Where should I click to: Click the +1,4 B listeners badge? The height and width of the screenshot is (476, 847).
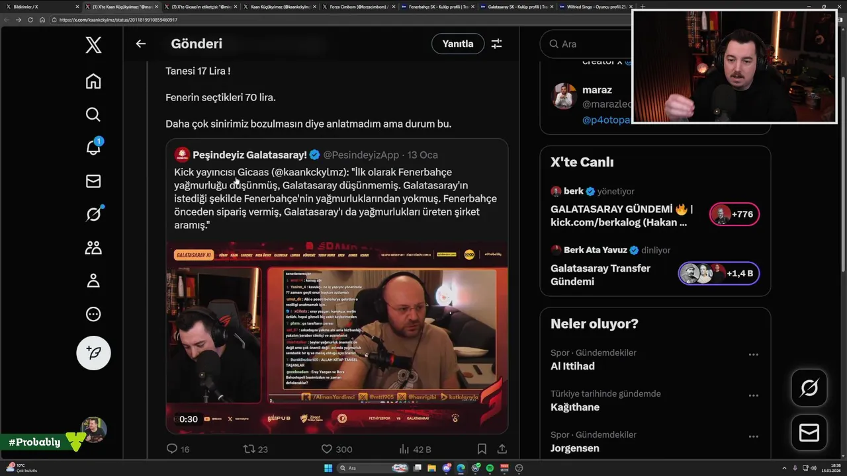tap(719, 273)
